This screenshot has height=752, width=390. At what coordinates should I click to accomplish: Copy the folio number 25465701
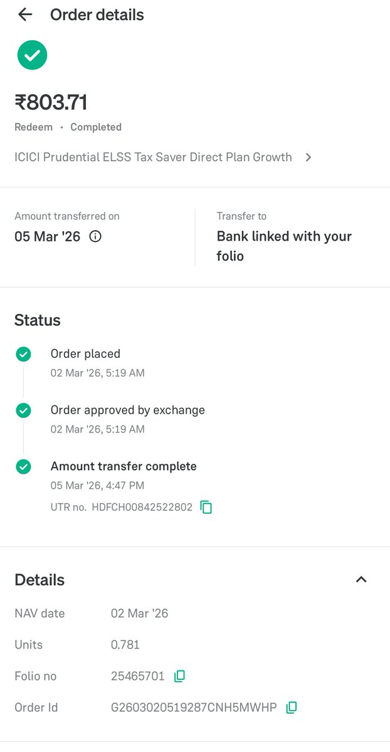(179, 676)
